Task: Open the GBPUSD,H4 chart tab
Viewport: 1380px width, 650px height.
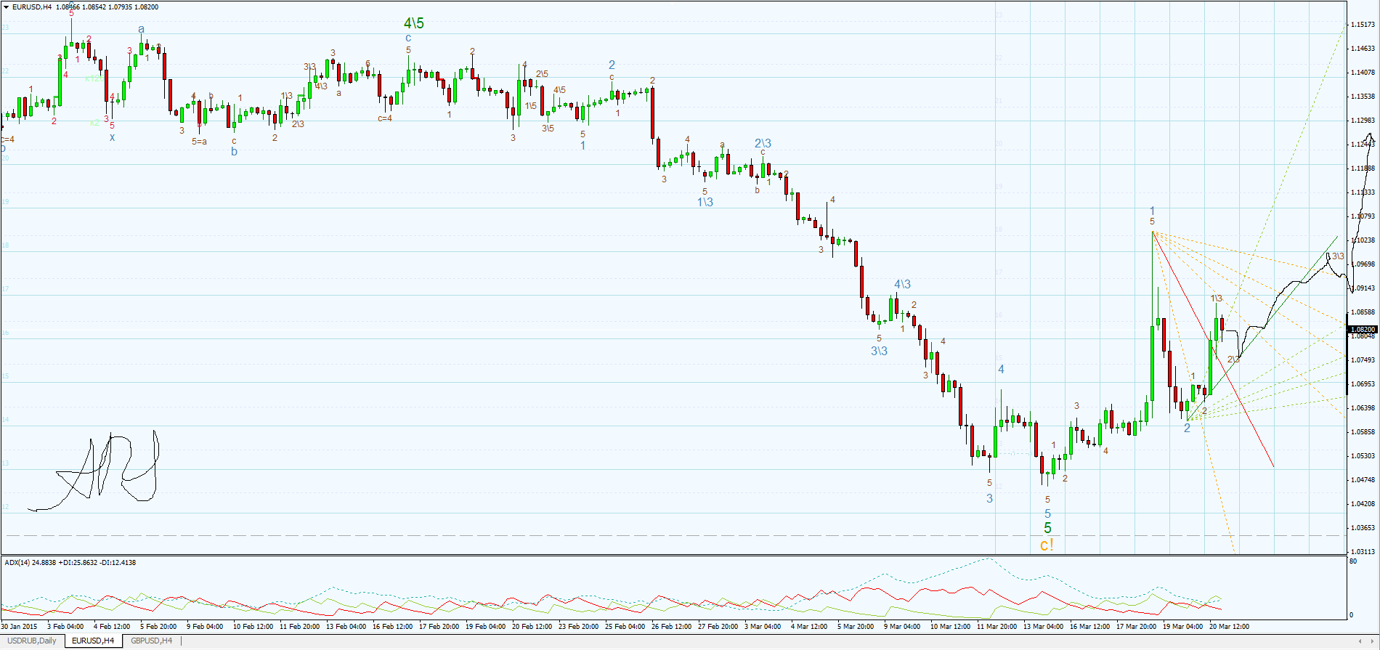Action: [152, 641]
